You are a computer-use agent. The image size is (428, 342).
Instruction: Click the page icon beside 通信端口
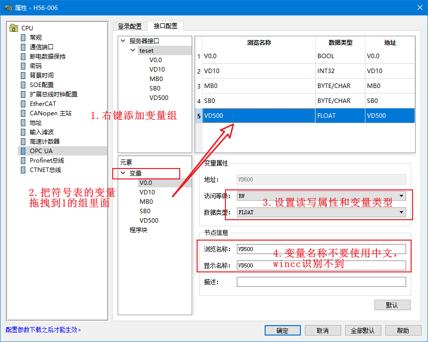pyautogui.click(x=23, y=47)
